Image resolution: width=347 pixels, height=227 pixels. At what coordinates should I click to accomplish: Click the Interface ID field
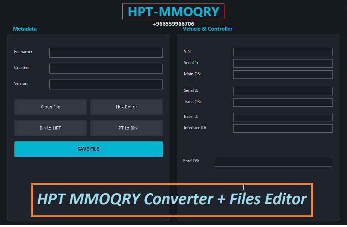[x=283, y=128]
